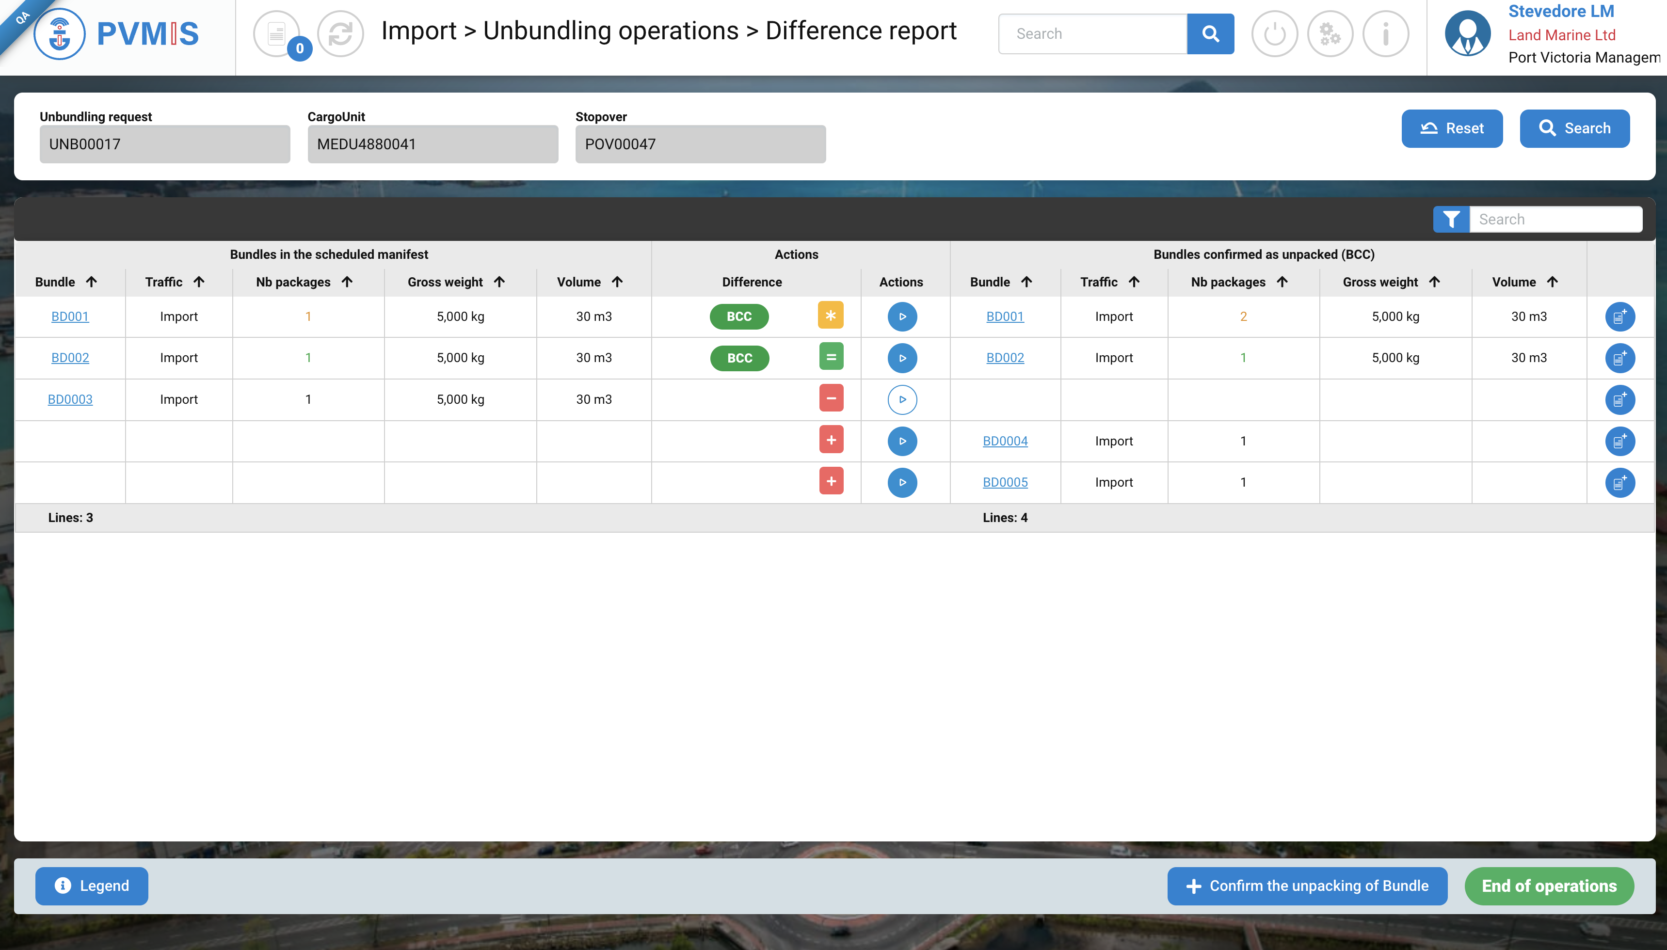
Task: Open the settings gears icon
Action: (1330, 34)
